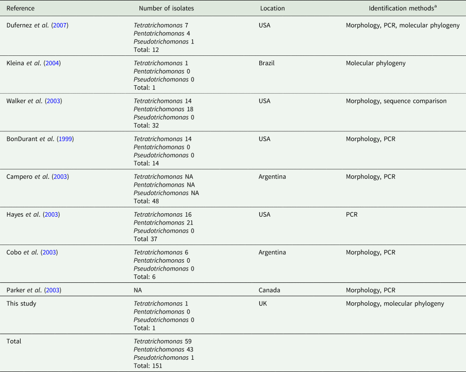Viewport: 466px width, 372px height.
Task: Click the 'This study' row label
Action: [x=21, y=303]
